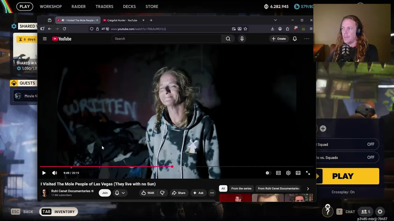394x221 pixels.
Task: Open a new browser tab with plus
Action: 151,20
